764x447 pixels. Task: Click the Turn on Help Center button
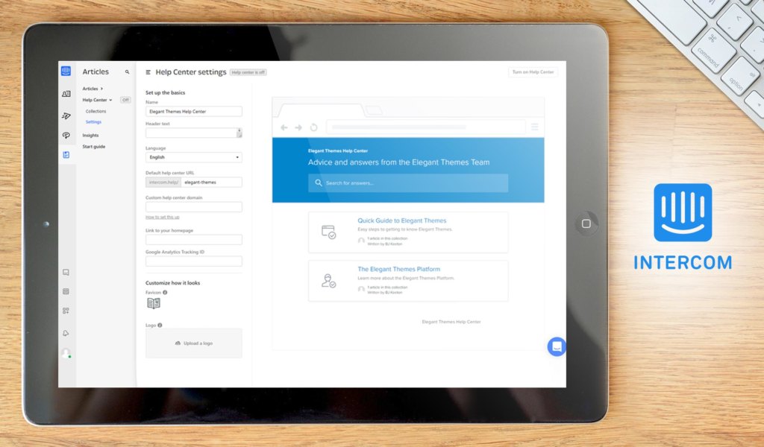[x=533, y=72]
